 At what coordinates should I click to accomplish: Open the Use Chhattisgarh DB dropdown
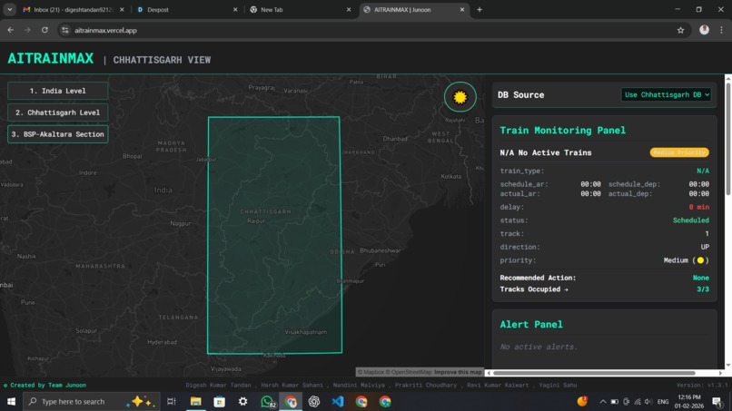[667, 94]
